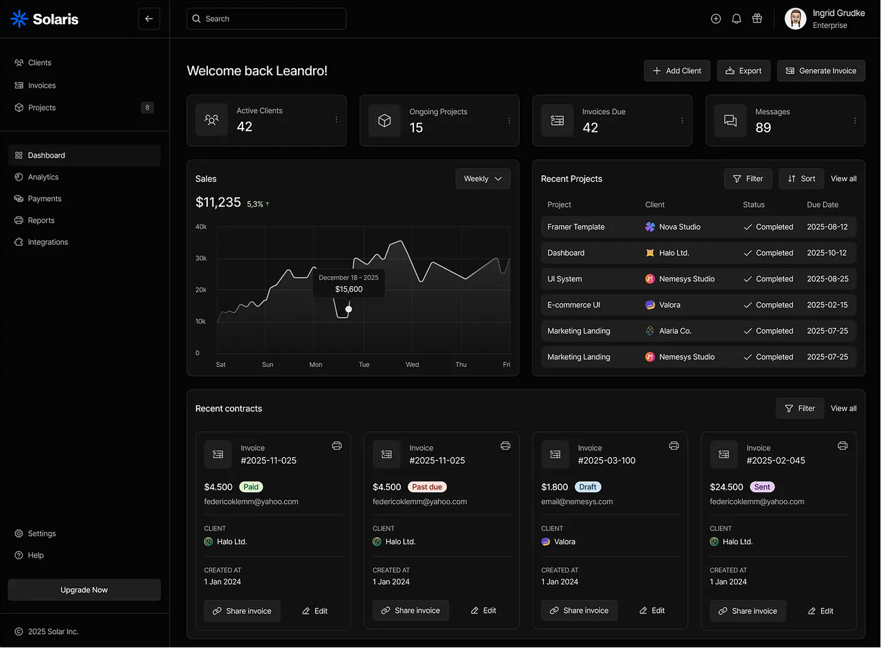The height and width of the screenshot is (648, 881).
Task: Print invoice #2025-03-100 via printer icon
Action: (674, 446)
